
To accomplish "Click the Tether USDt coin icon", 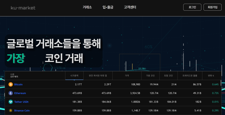I will (x=11, y=102).
